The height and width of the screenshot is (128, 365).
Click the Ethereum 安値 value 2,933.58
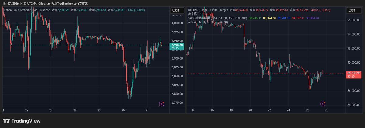pyautogui.click(x=100, y=10)
